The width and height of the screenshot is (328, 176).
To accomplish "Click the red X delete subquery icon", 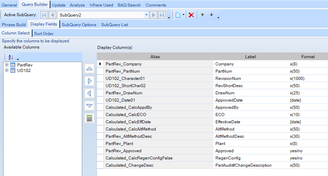I will (191, 15).
